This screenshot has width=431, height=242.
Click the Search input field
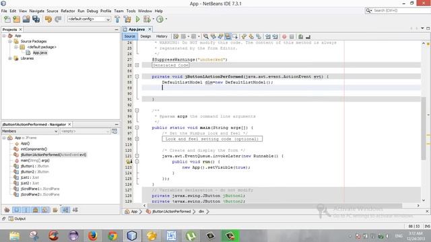pos(401,11)
